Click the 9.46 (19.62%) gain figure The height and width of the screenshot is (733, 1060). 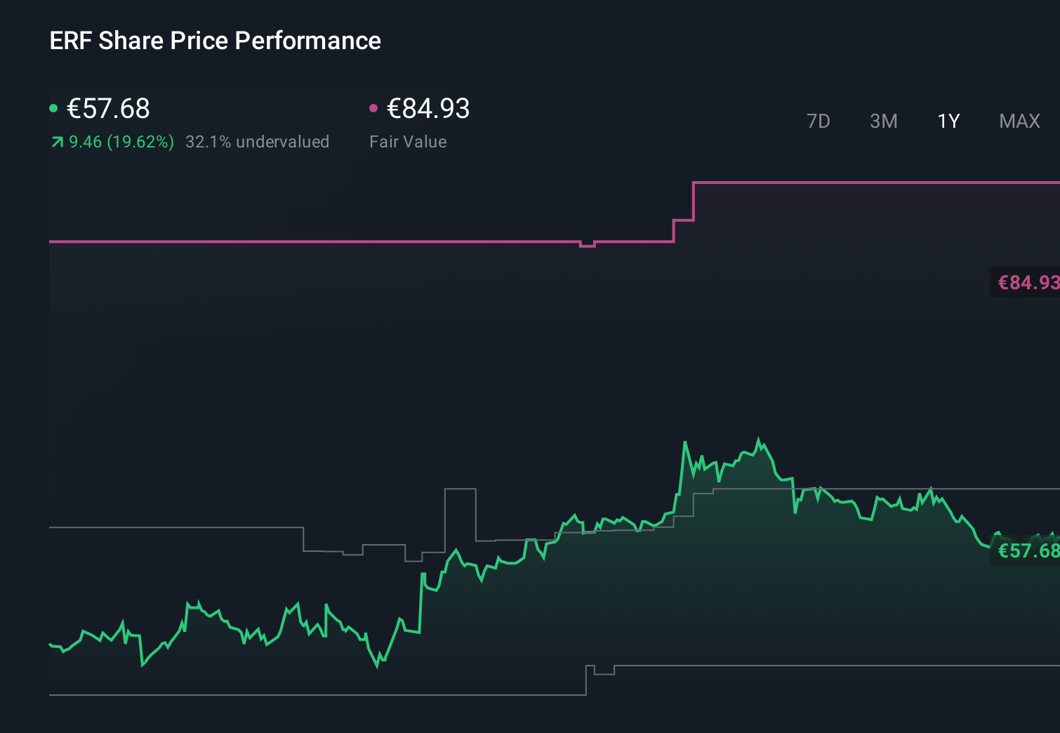point(121,142)
